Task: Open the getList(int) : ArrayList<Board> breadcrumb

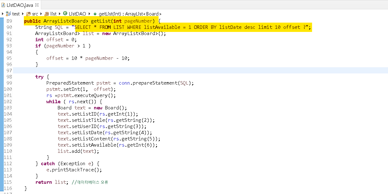Action: point(130,14)
